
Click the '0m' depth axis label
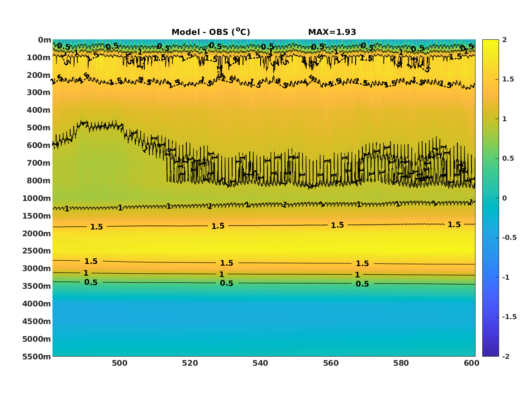click(44, 40)
